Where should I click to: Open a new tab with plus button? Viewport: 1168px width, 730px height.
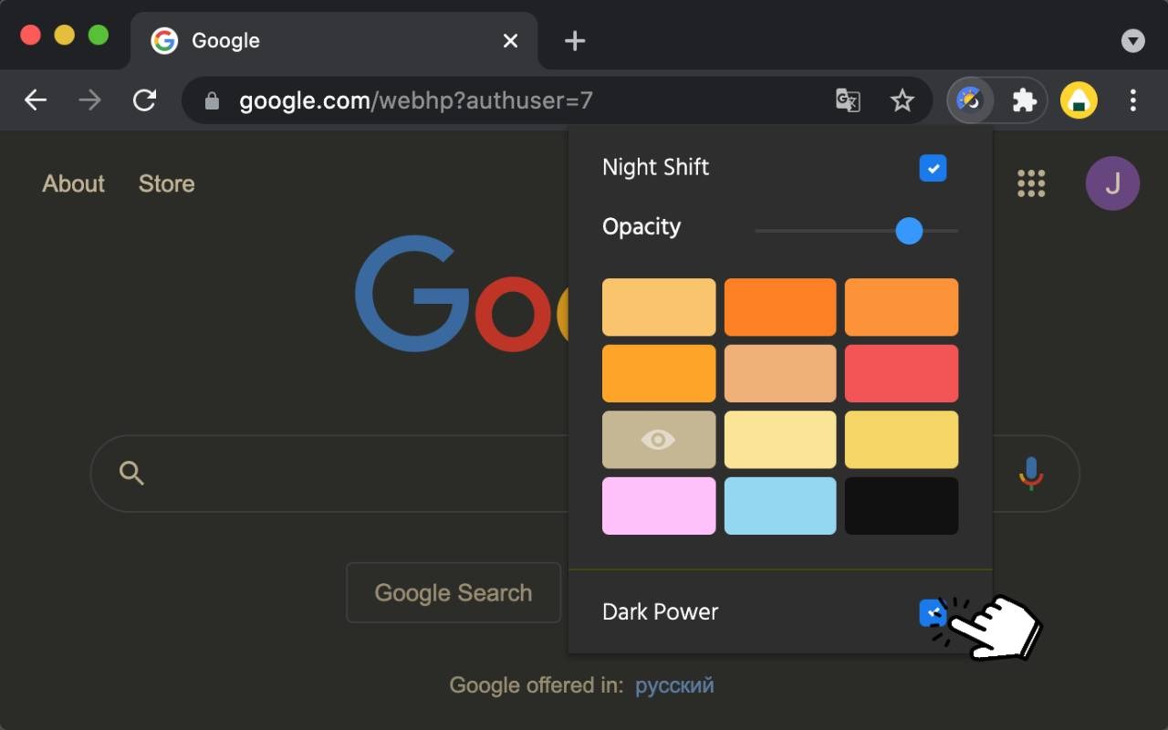(x=575, y=41)
